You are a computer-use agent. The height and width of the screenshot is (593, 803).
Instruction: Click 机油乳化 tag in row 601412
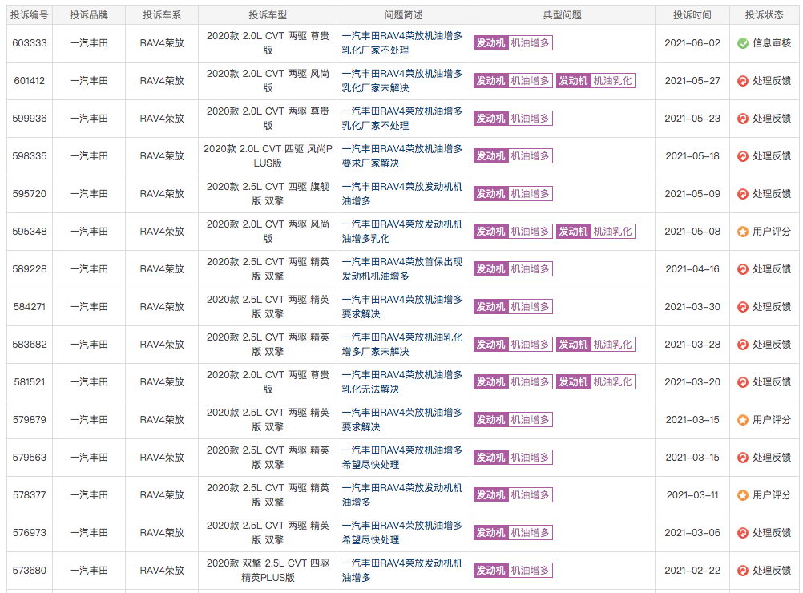tap(612, 81)
